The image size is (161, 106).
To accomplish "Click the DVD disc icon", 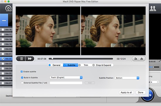I will pos(8,9).
